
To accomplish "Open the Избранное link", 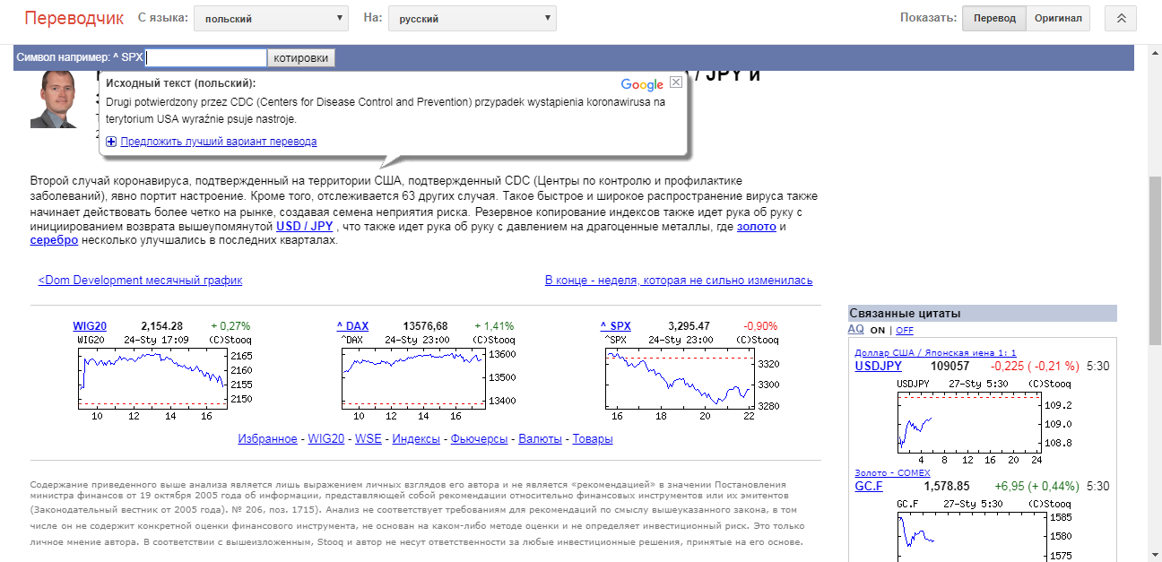I will (267, 439).
